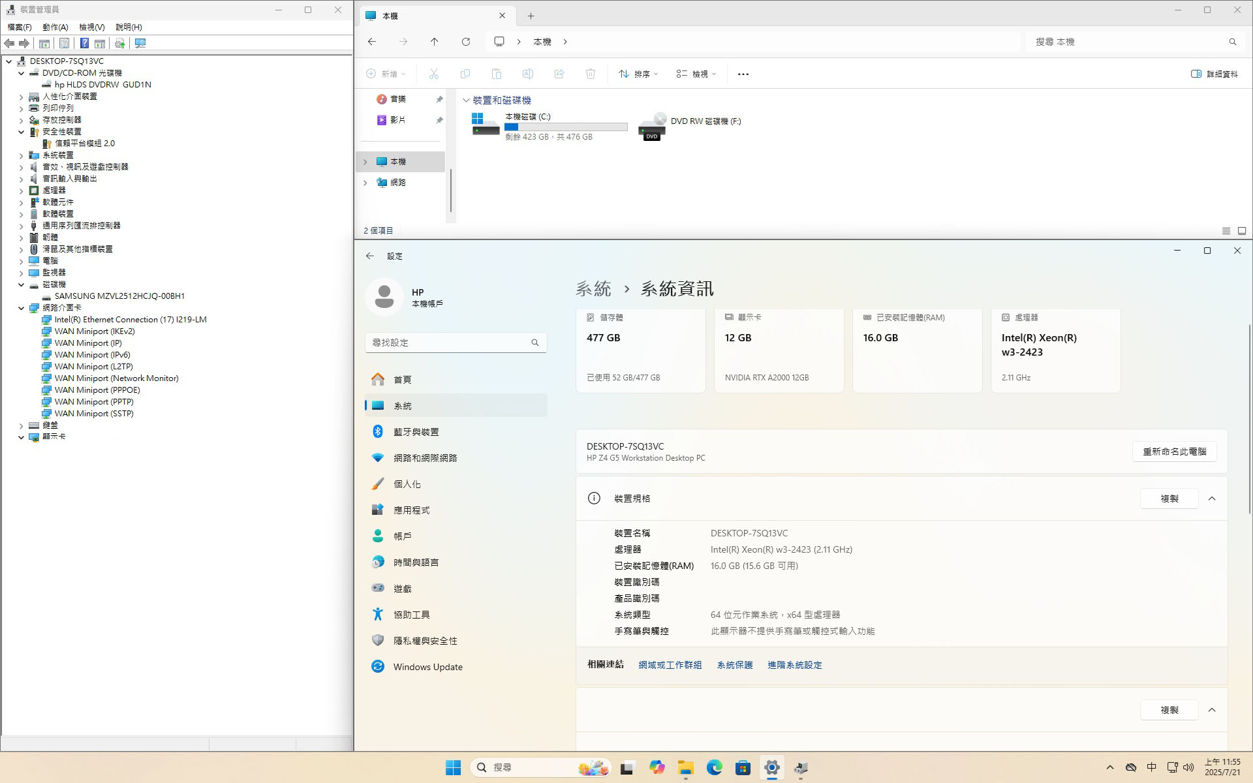Open the 動作(A) menu
Image resolution: width=1253 pixels, height=783 pixels.
tap(55, 27)
